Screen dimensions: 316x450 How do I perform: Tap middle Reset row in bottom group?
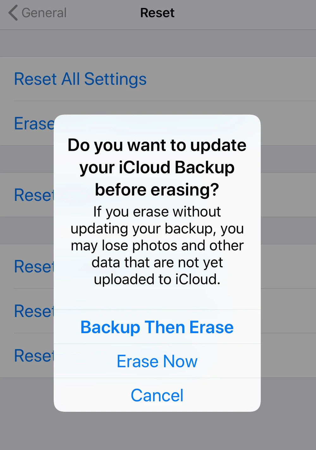34,311
